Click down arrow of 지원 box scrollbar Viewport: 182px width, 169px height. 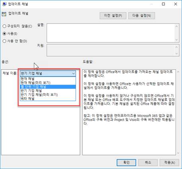click(176, 53)
